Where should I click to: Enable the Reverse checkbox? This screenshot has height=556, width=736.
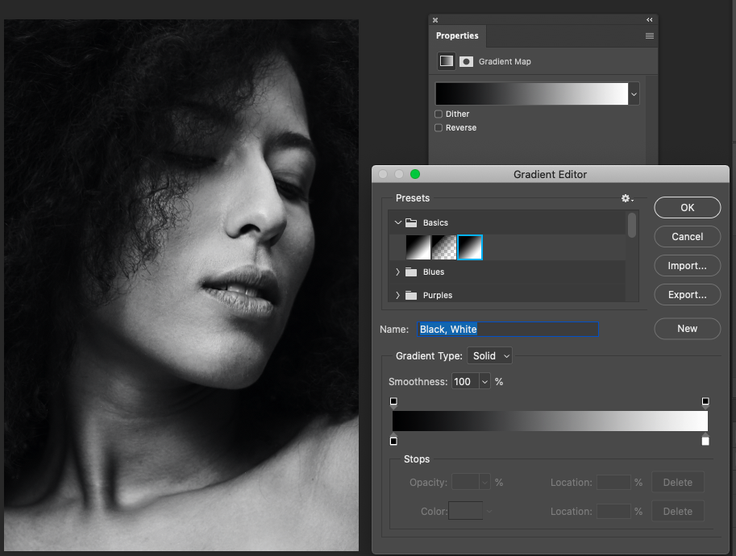(440, 127)
